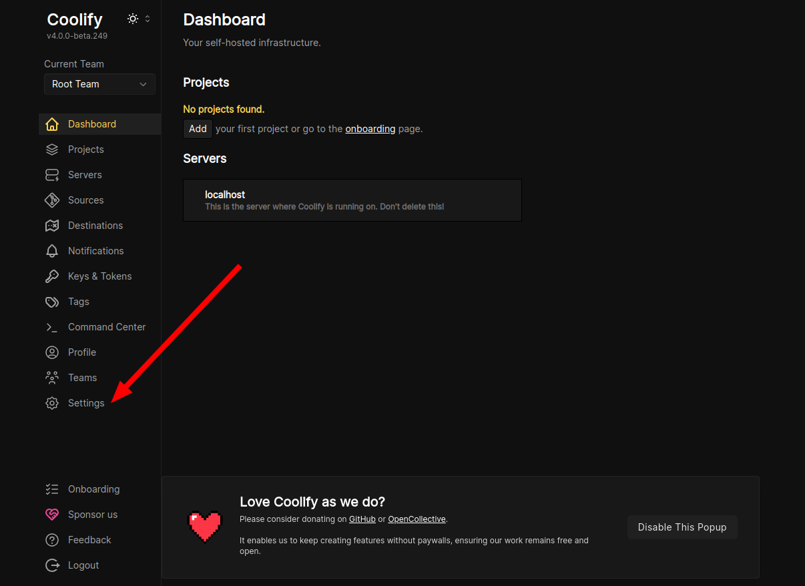Click the Command Center terminal icon

[52, 327]
